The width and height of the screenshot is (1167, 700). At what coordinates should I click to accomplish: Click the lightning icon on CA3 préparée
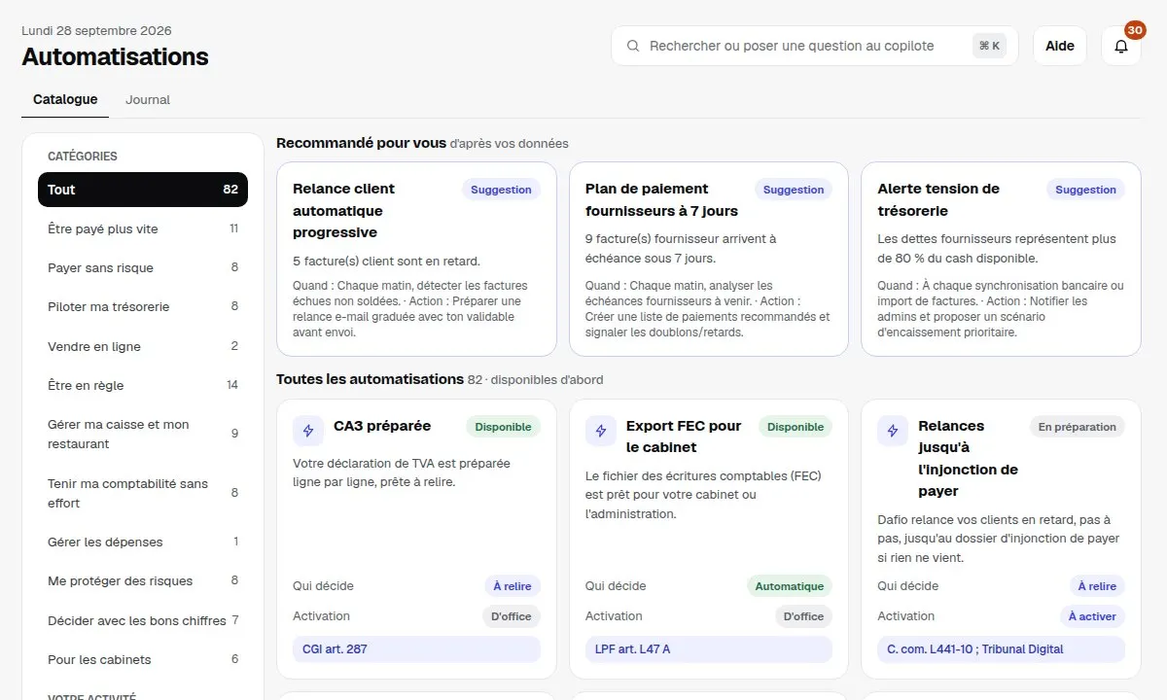308,431
